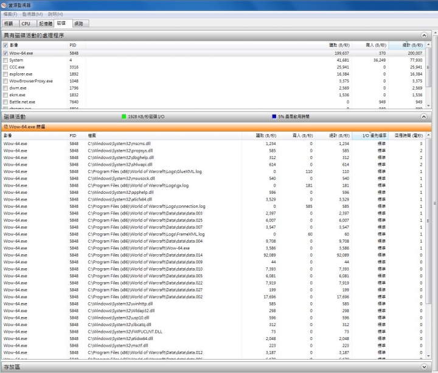Switch to the 概觀 tab
Screen dimensions: 438x373
[x=9, y=24]
